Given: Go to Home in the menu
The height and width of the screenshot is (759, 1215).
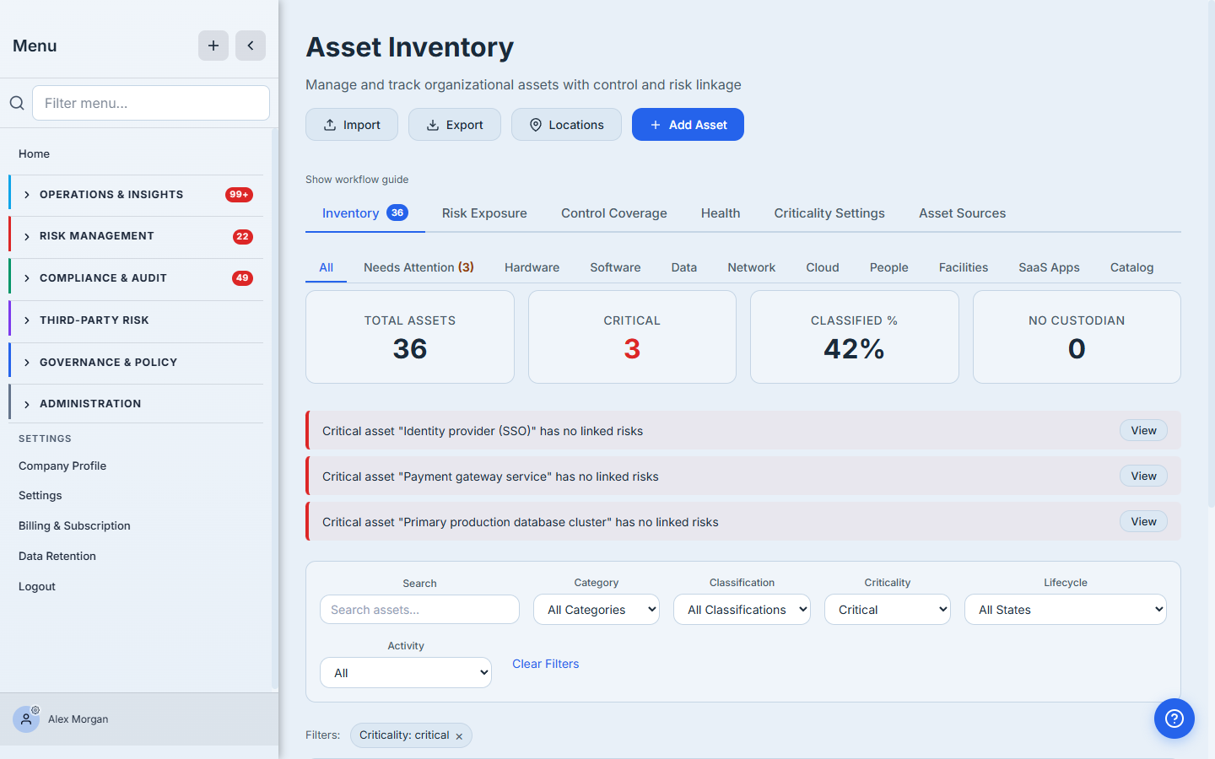Looking at the screenshot, I should [35, 153].
